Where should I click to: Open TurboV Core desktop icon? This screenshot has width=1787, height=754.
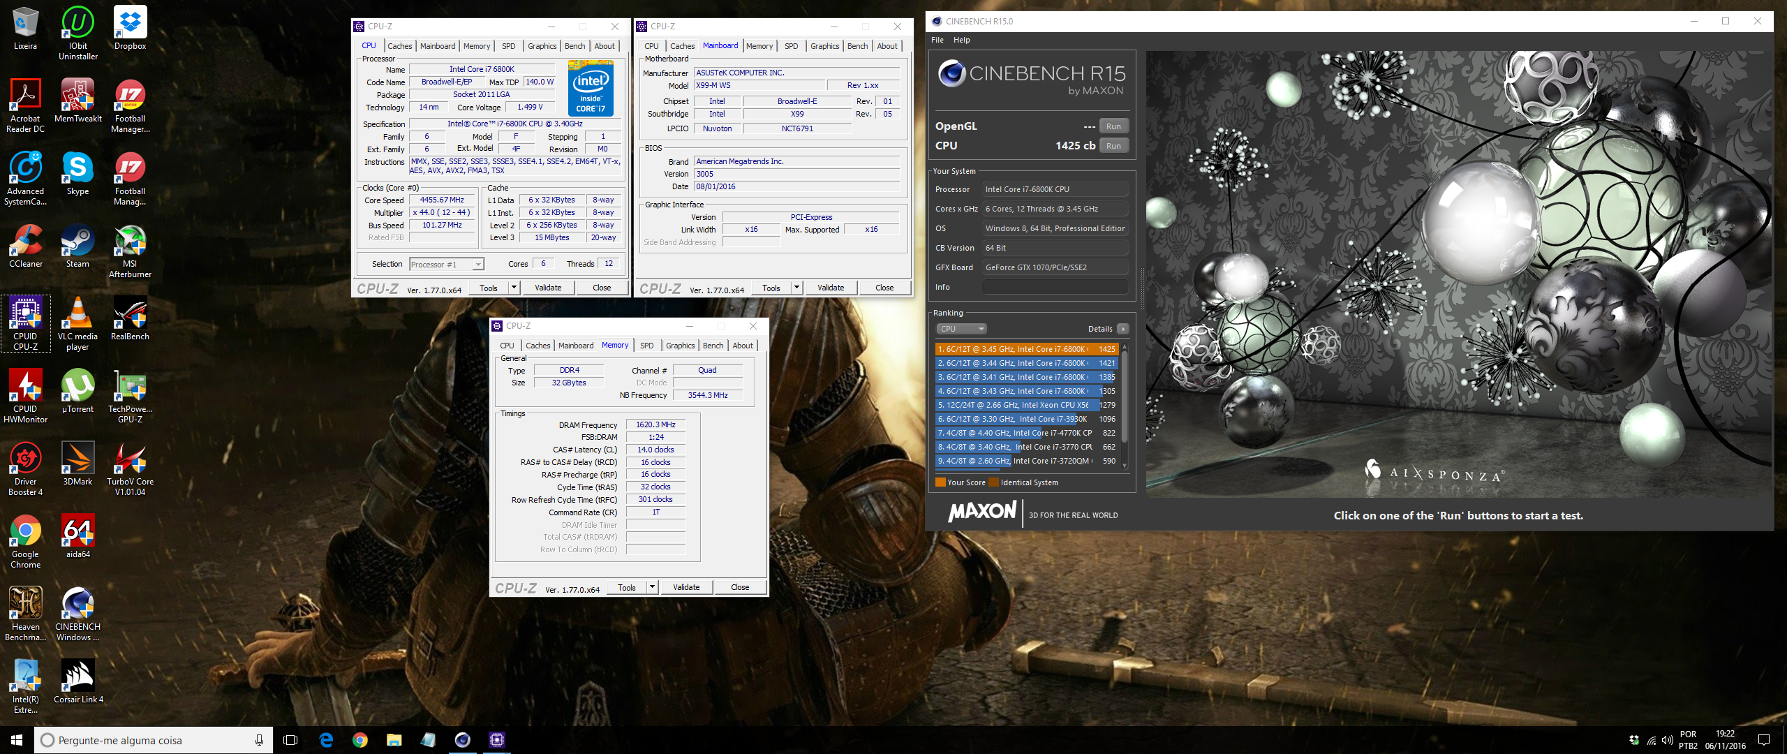(x=130, y=468)
